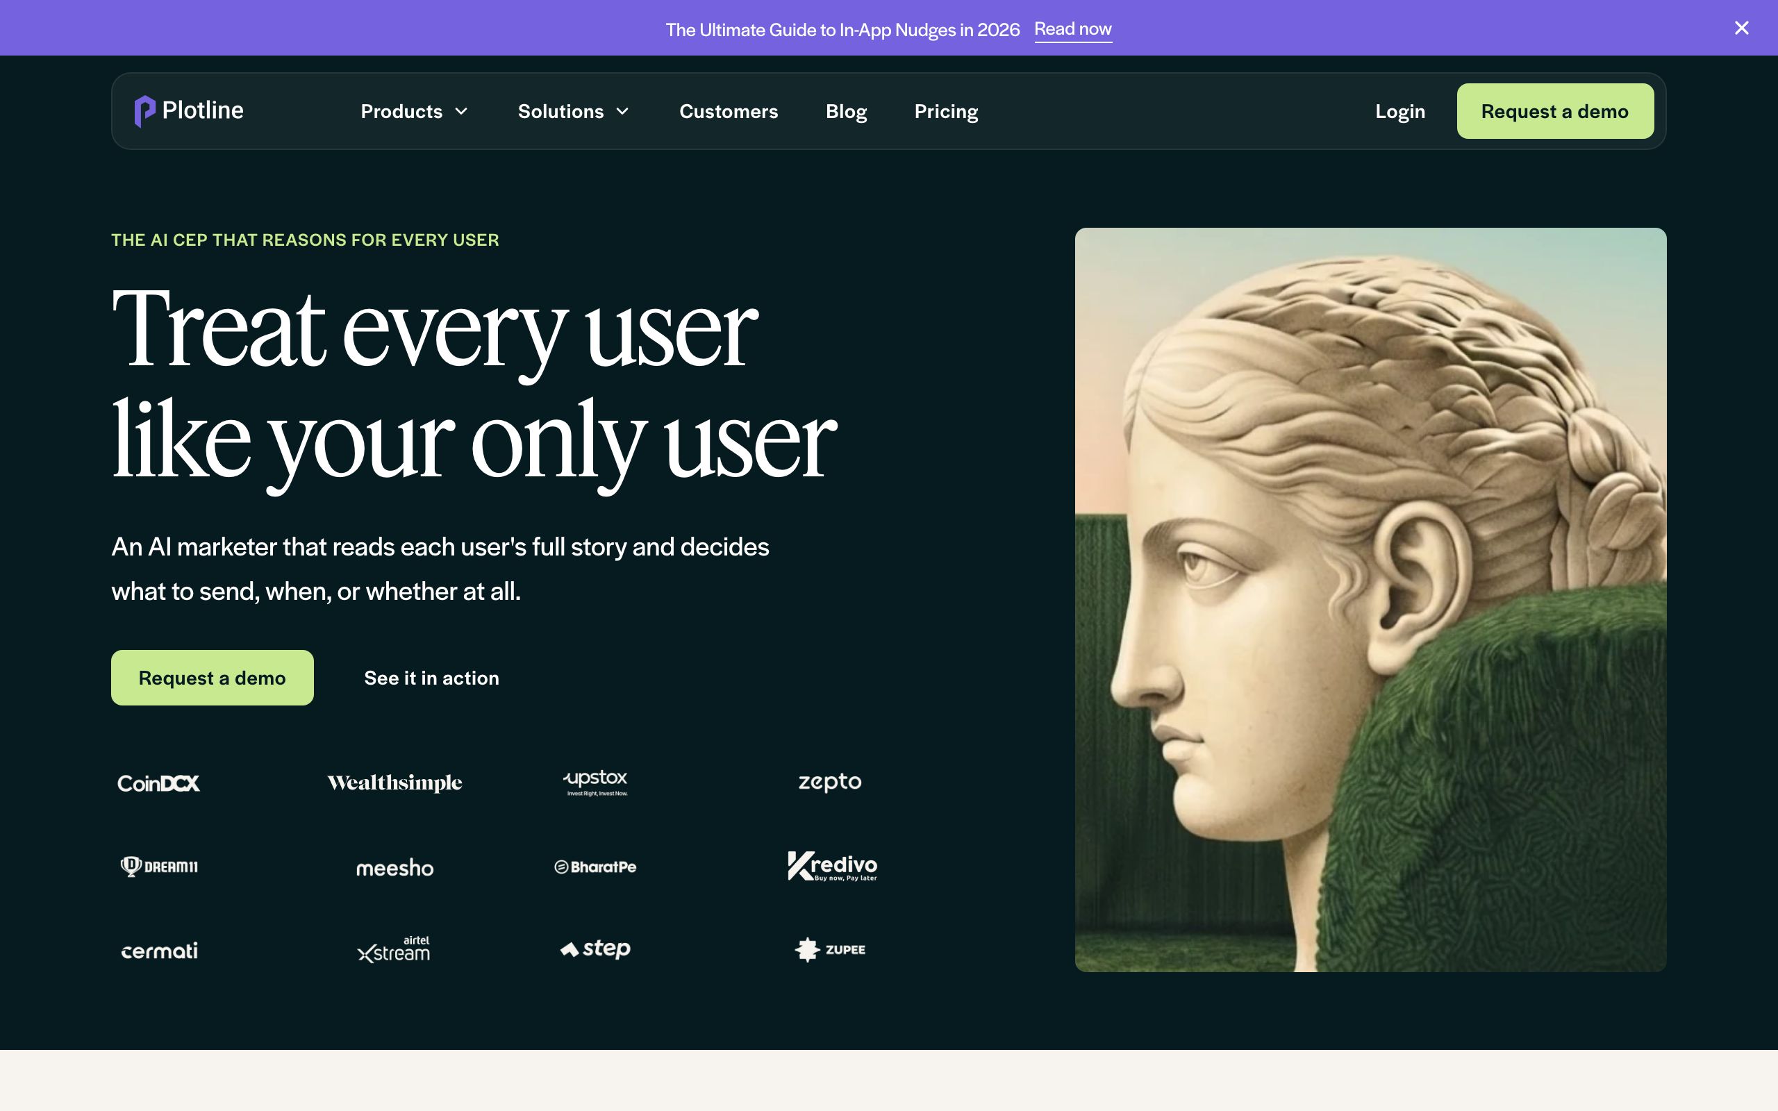Expand the Solutions dropdown chevron
Image resolution: width=1778 pixels, height=1111 pixels.
coord(622,112)
